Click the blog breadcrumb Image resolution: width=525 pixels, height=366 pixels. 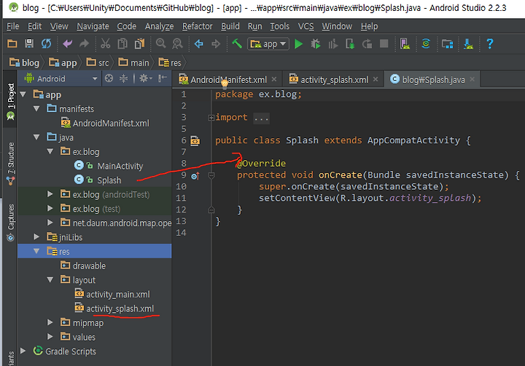(25, 63)
